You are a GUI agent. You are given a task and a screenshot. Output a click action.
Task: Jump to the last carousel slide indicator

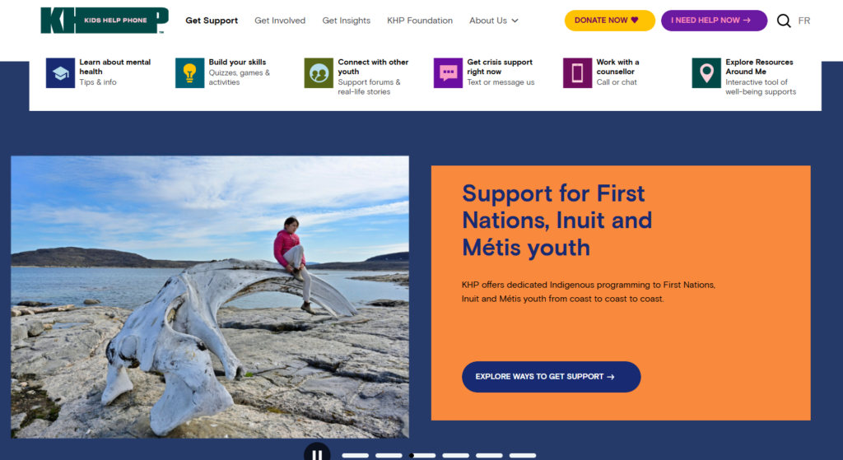click(x=523, y=456)
